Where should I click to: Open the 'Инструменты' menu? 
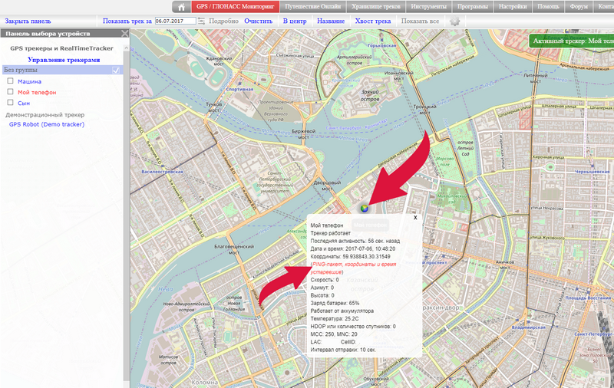click(439, 7)
